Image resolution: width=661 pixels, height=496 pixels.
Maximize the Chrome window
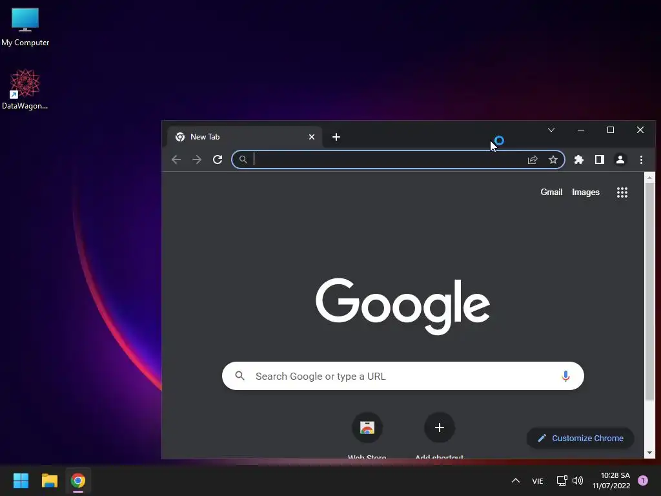tap(611, 130)
